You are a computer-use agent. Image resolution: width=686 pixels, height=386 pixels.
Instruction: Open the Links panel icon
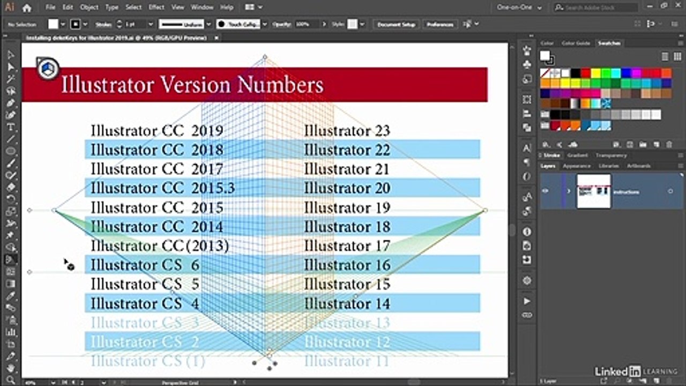527,315
